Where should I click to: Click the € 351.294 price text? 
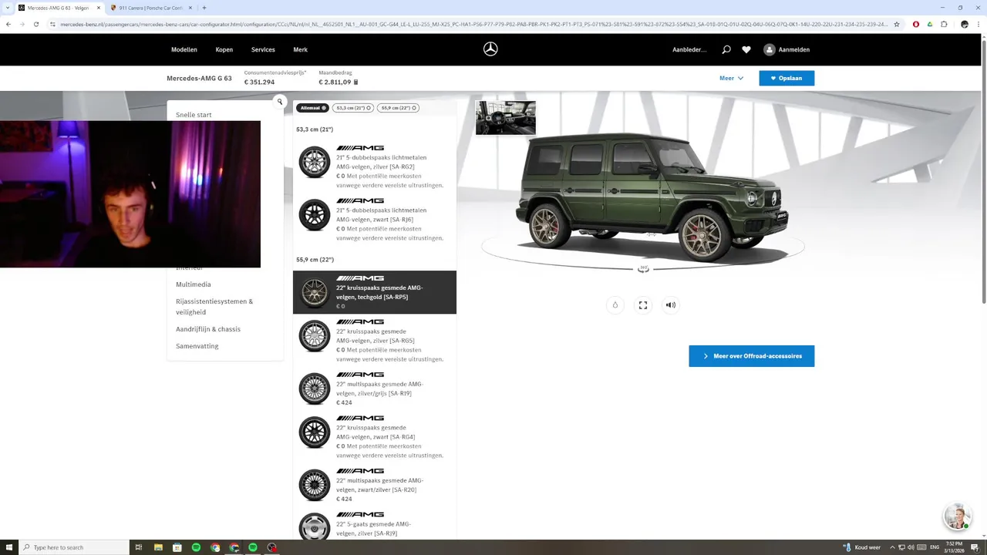(x=259, y=82)
